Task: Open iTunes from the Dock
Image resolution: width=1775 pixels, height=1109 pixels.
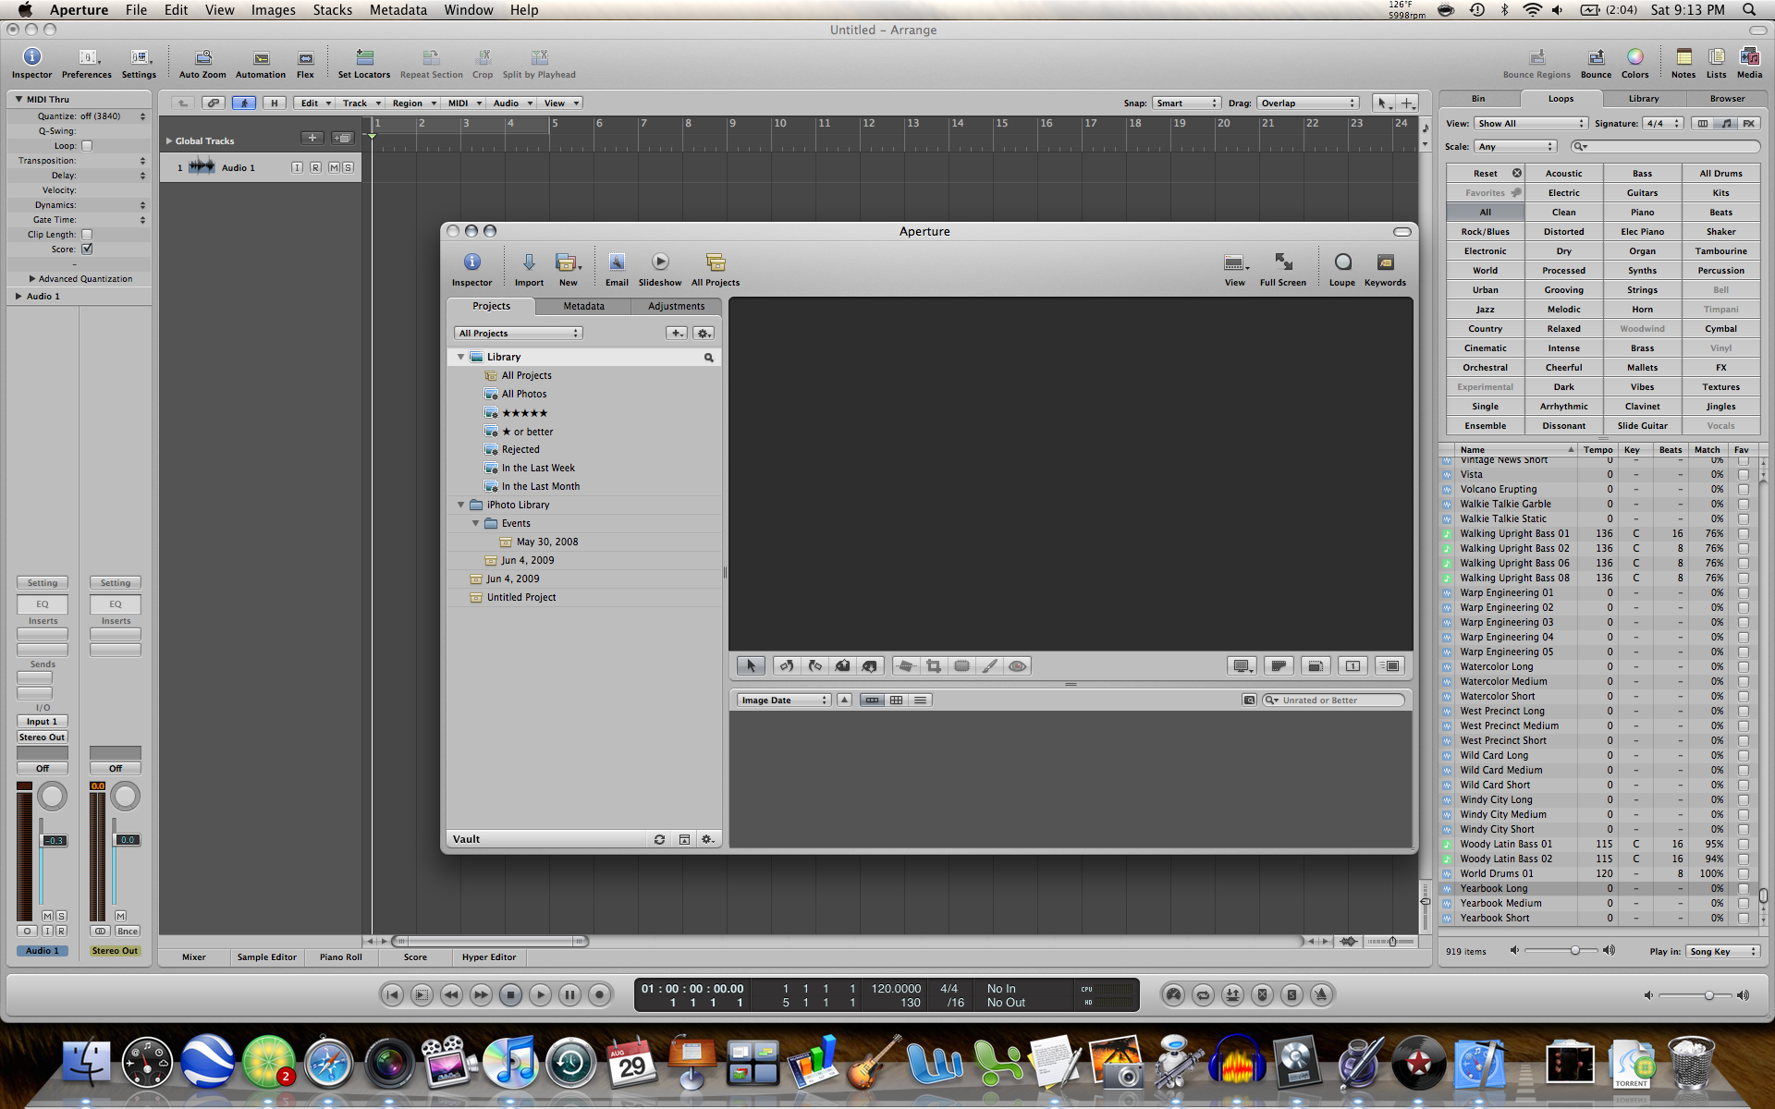Action: click(x=509, y=1063)
